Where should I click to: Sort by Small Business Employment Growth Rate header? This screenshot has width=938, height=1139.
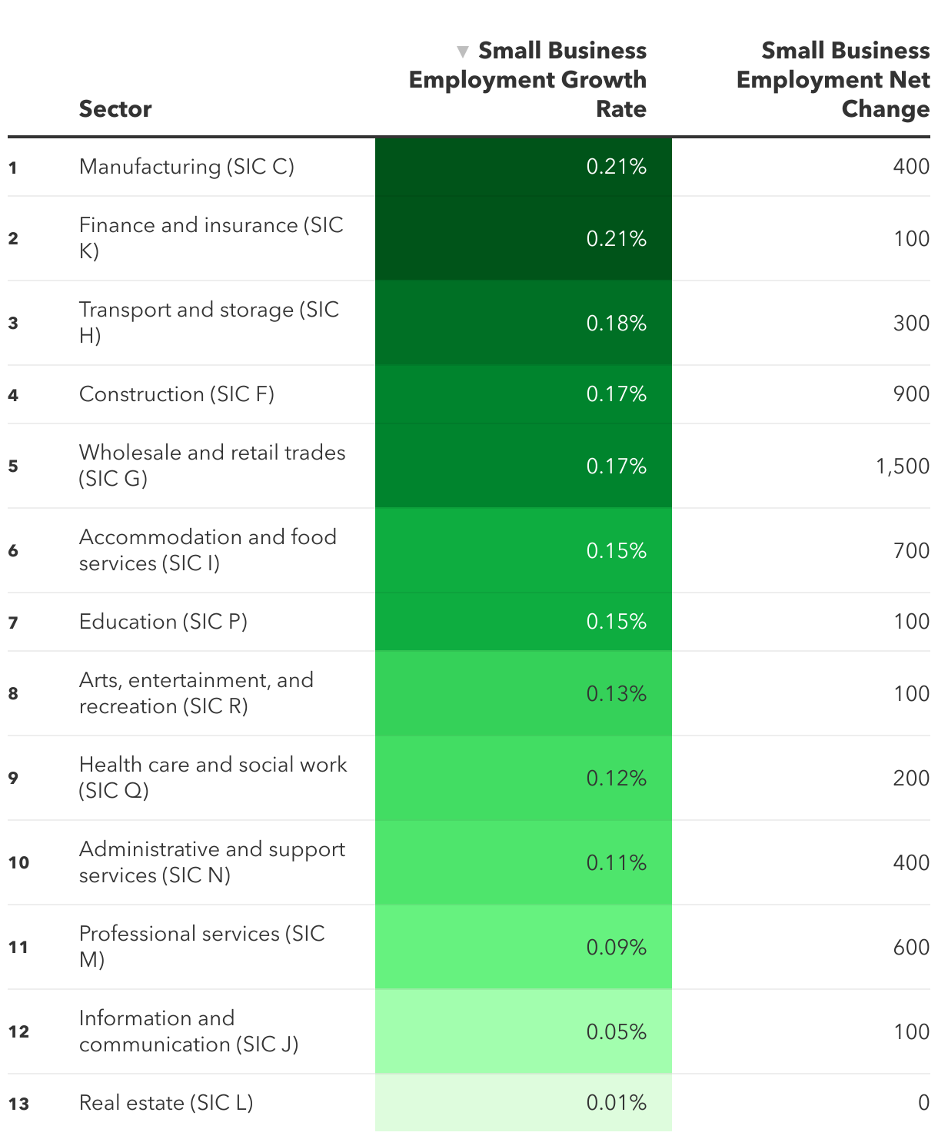pos(528,80)
